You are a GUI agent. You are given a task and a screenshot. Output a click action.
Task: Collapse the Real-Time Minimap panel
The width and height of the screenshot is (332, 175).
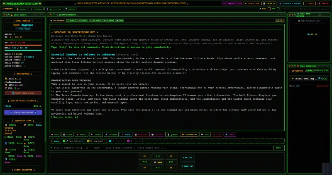click(x=291, y=15)
